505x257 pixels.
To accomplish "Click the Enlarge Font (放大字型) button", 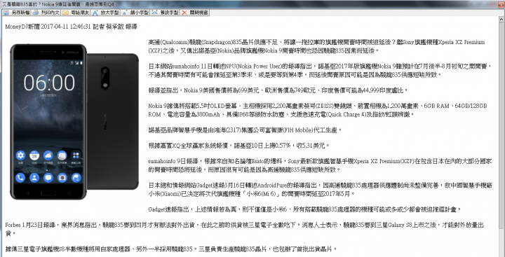I will point(105,13).
